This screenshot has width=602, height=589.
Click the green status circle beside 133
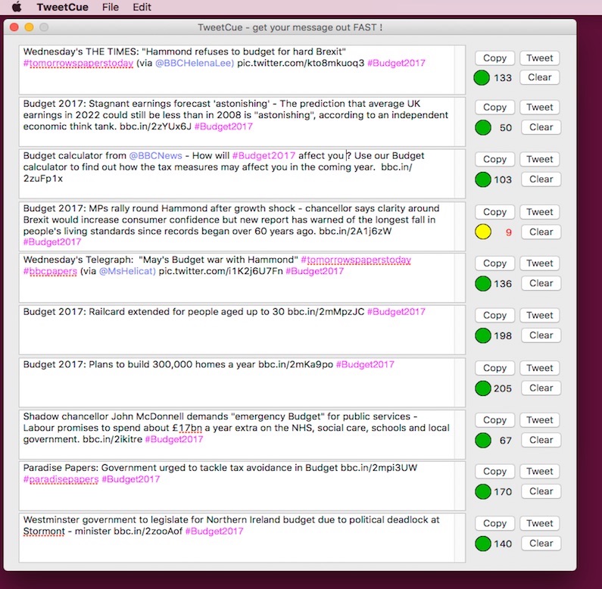point(482,77)
